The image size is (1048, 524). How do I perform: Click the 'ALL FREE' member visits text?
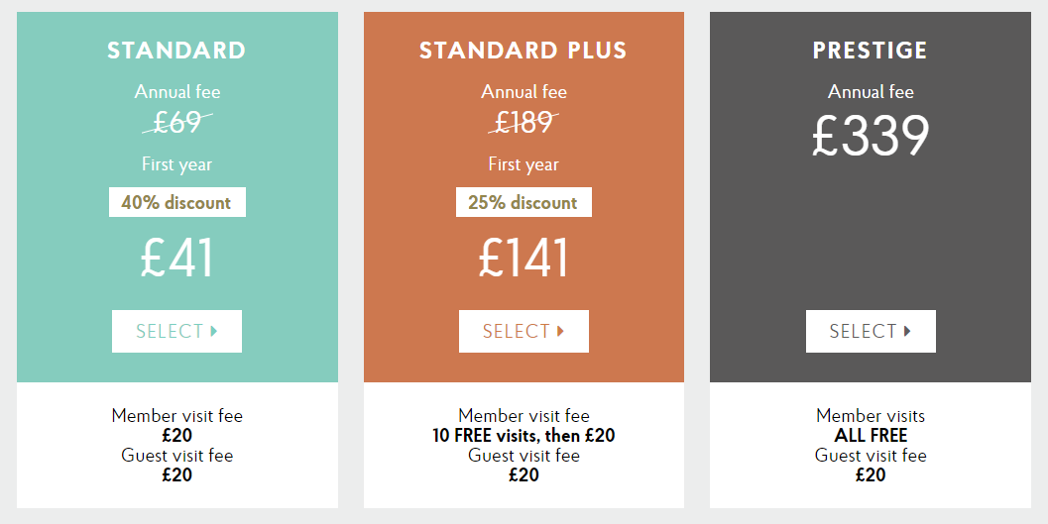coord(871,436)
